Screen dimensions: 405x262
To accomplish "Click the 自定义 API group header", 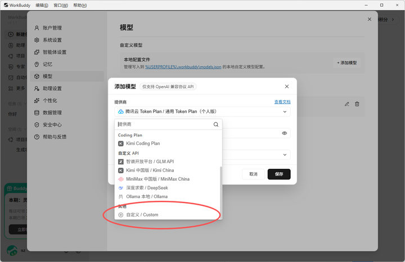I will click(128, 153).
